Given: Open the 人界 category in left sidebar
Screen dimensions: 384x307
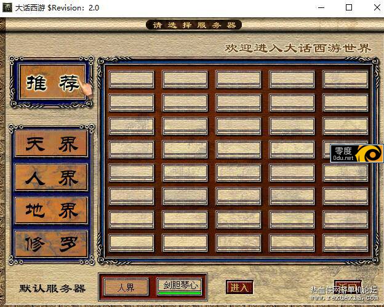Looking at the screenshot, I should pos(52,178).
